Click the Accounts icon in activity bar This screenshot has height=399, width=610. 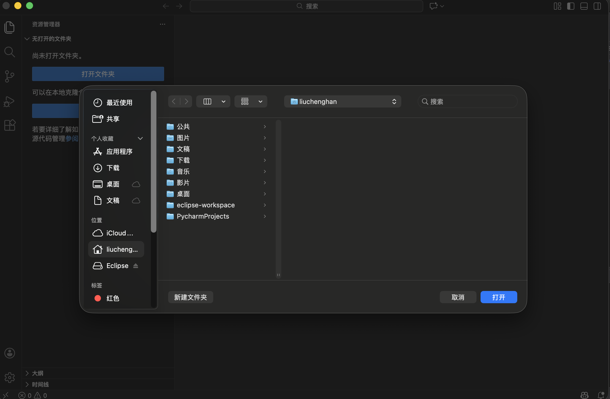9,353
